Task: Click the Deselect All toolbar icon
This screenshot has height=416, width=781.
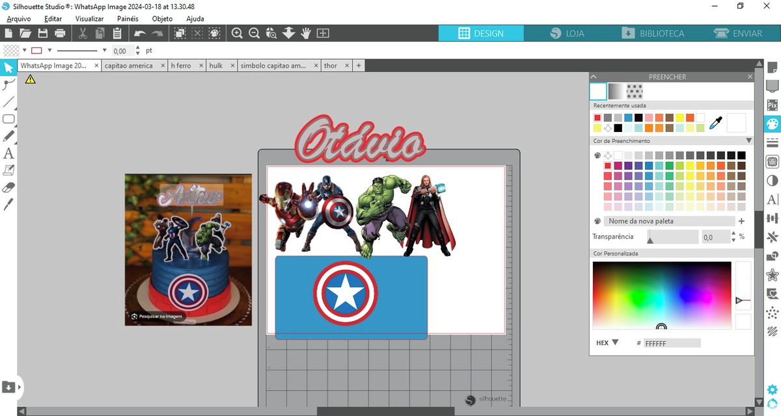Action: click(x=197, y=33)
